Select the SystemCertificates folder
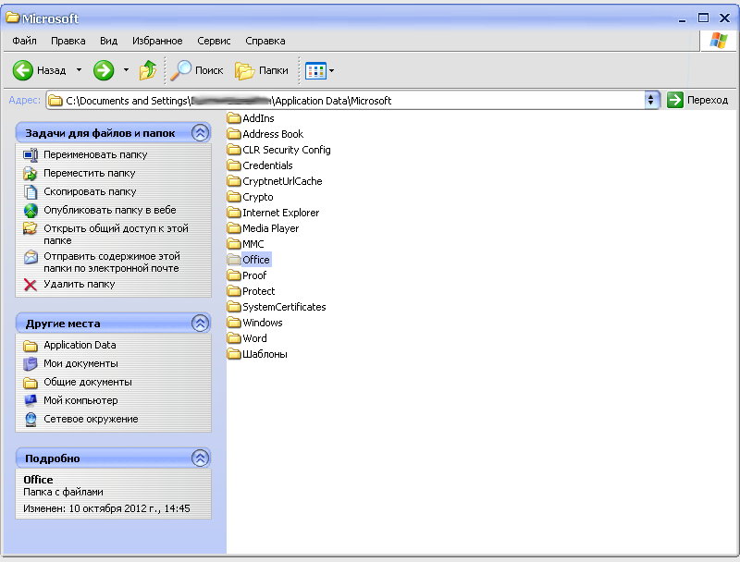The image size is (740, 562). [283, 307]
